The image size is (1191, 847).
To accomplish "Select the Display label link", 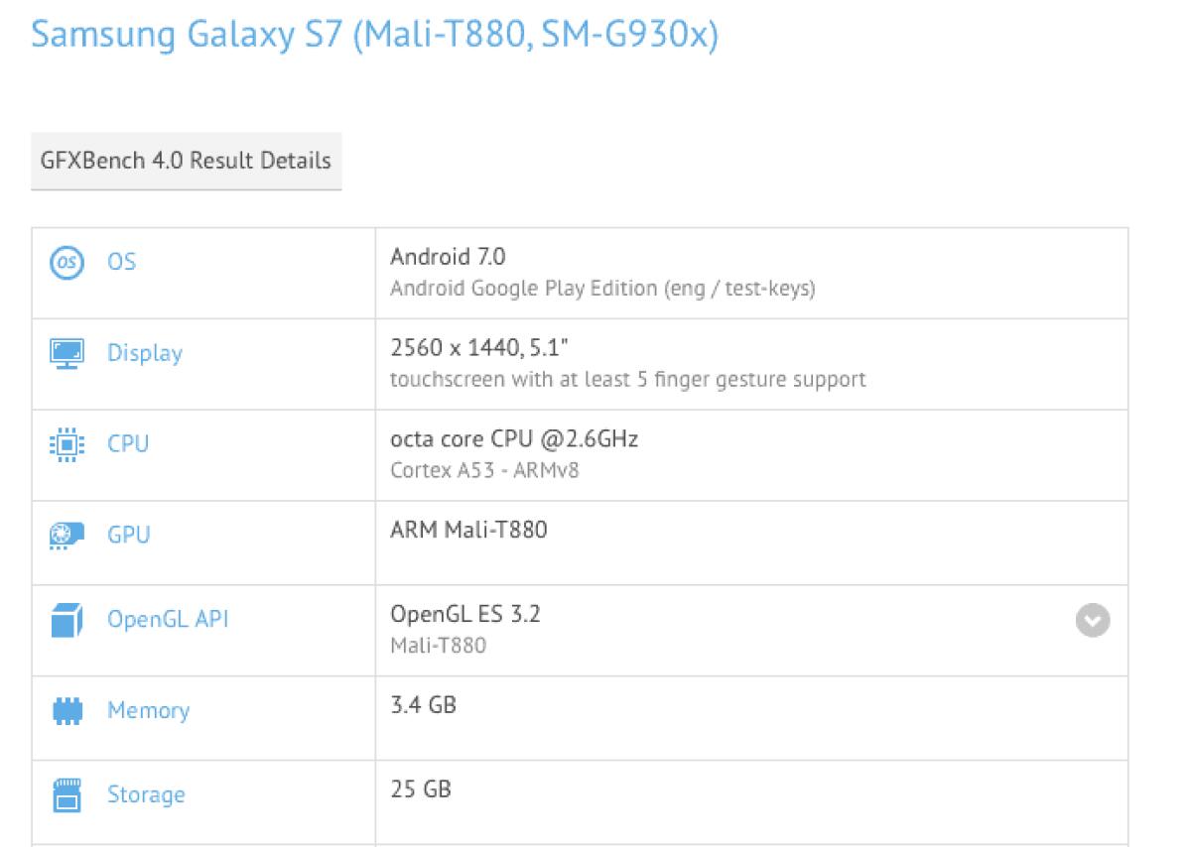I will tap(144, 352).
